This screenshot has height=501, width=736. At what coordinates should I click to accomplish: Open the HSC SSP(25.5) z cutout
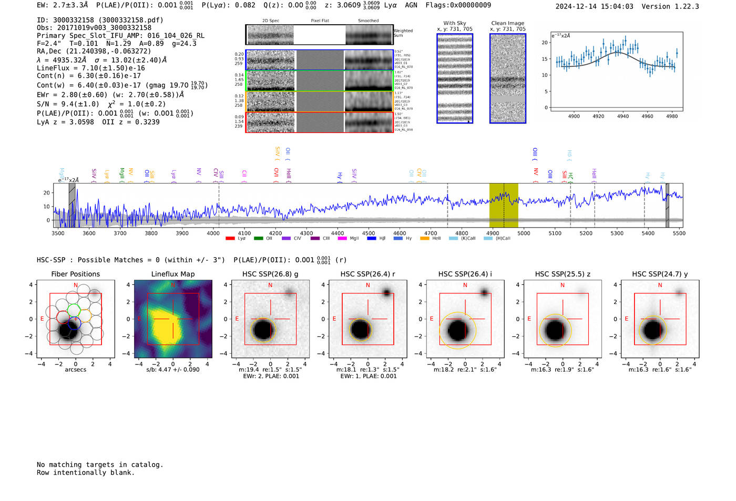(x=563, y=319)
